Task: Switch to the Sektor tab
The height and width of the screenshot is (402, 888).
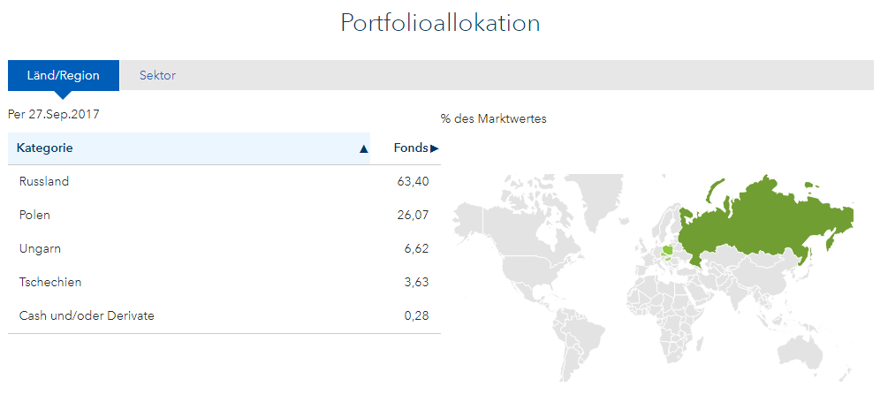Action: 157,76
